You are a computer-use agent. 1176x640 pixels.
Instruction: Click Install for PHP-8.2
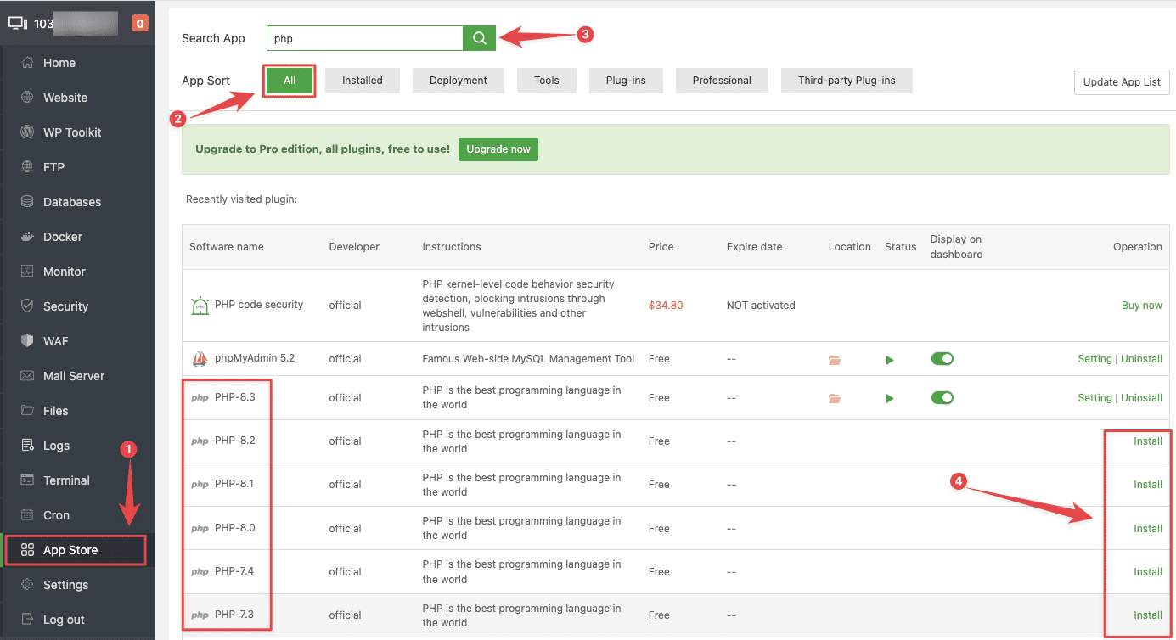click(1148, 441)
